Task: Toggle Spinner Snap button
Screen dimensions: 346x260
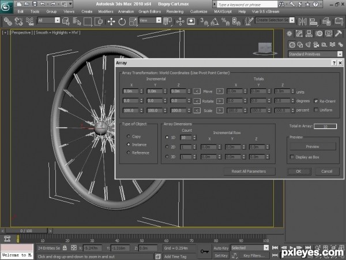Action: [236, 21]
